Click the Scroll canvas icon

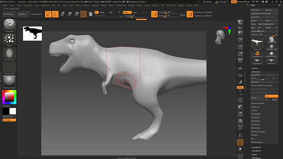(x=240, y=32)
